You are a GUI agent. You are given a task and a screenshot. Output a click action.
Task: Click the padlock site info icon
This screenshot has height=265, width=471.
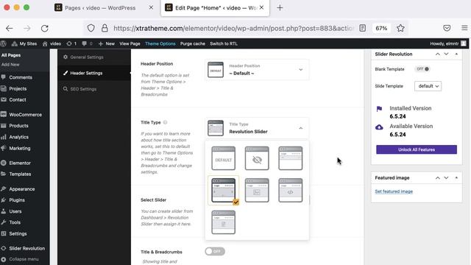105,28
